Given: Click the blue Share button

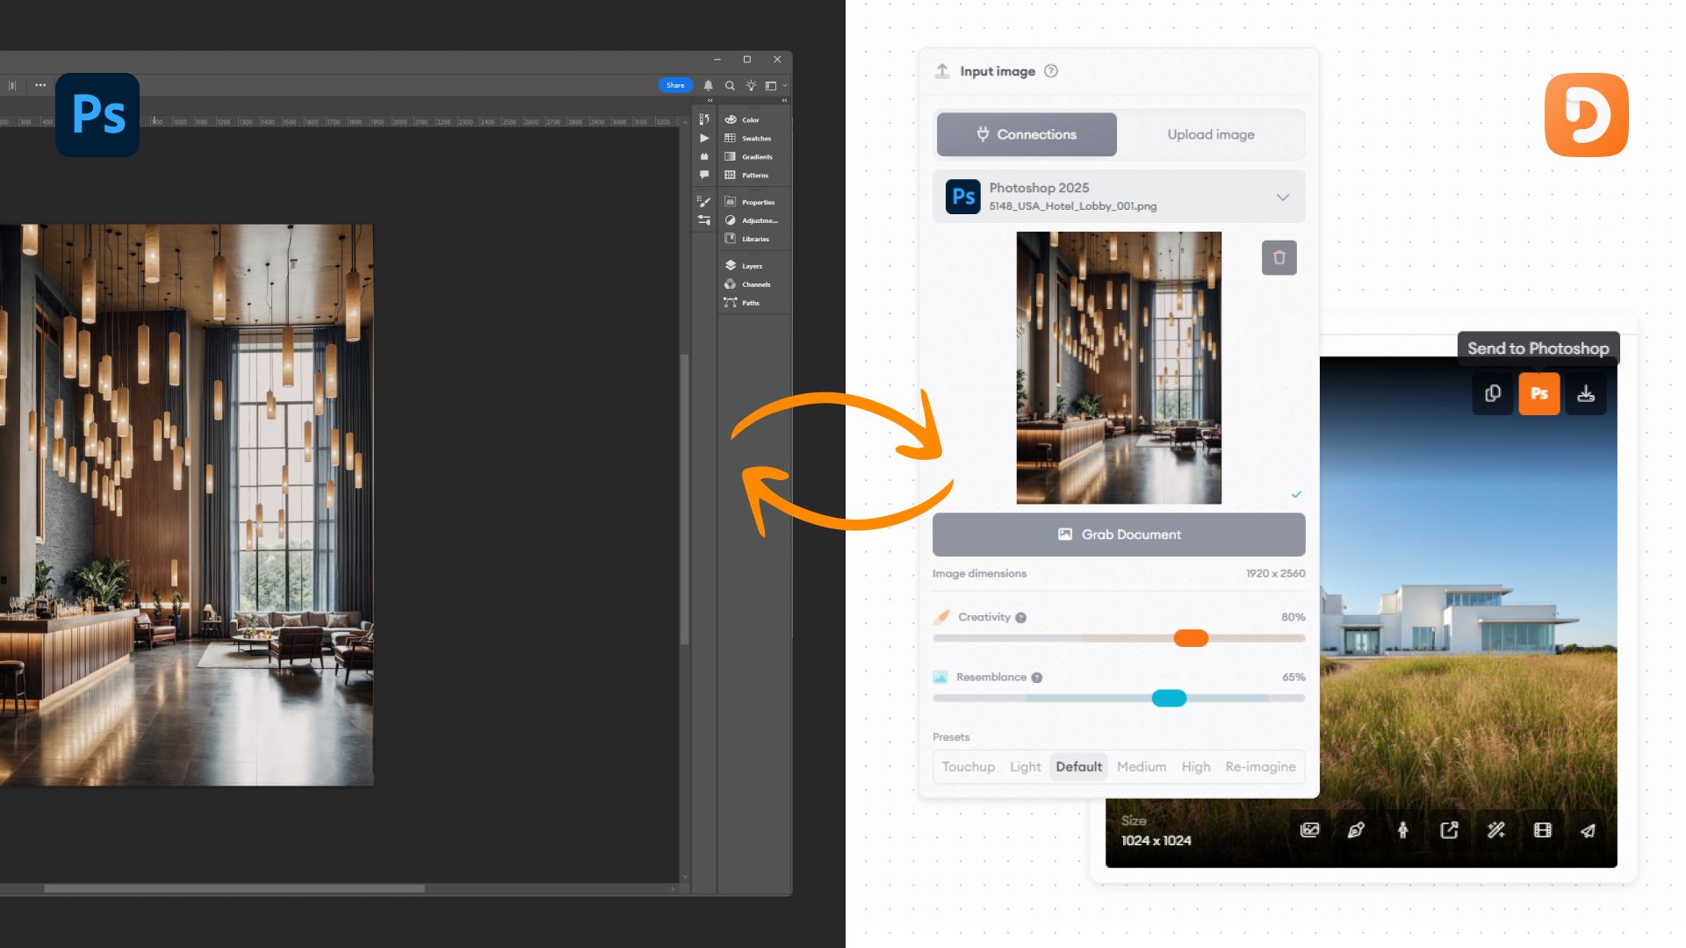Looking at the screenshot, I should pyautogui.click(x=674, y=85).
